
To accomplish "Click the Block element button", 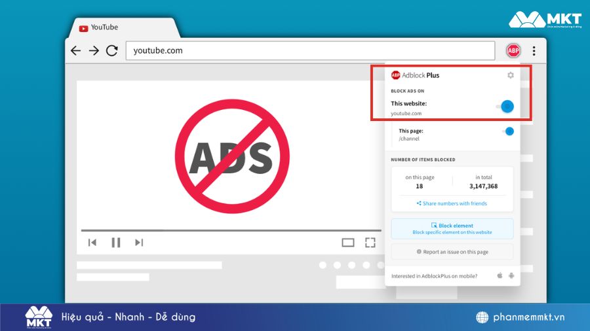I will [x=452, y=228].
